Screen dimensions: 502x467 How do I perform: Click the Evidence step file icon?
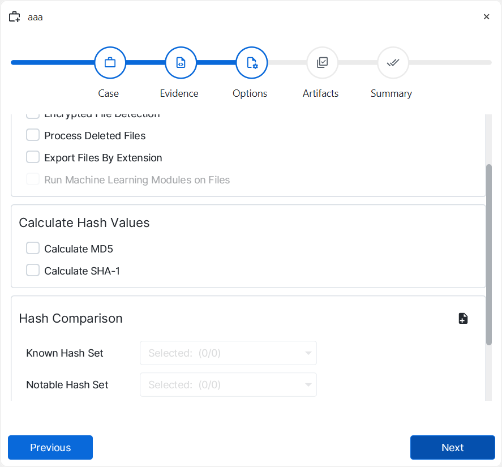pos(181,63)
